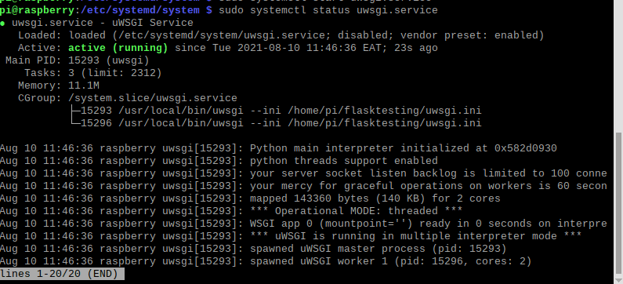Click the CGroup path /system.slice/uwsgi.service

click(x=153, y=98)
